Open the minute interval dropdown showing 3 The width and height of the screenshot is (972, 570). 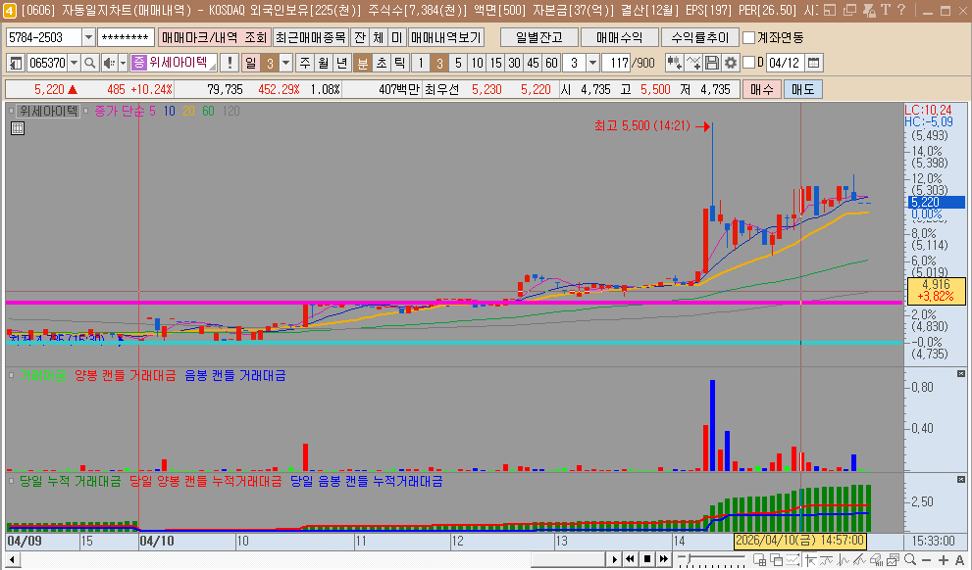coord(592,63)
